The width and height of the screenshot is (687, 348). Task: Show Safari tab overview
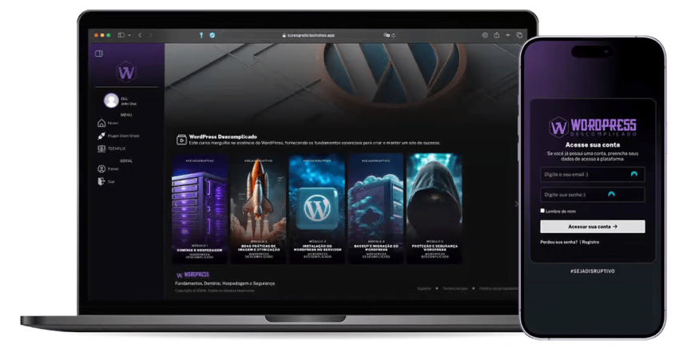[x=519, y=35]
